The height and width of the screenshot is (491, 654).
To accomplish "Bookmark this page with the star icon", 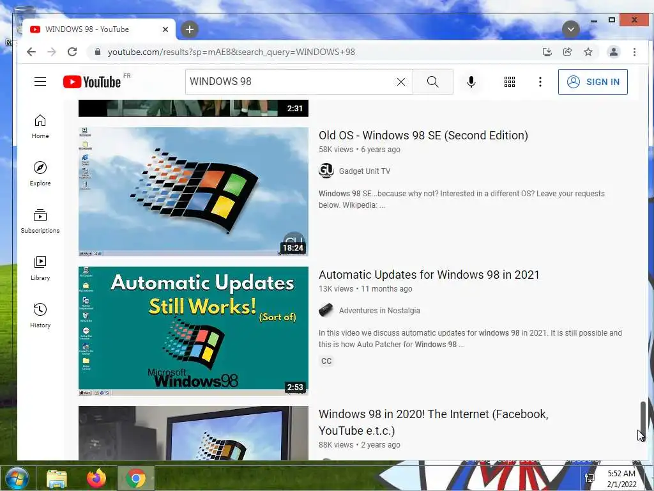I will [x=588, y=52].
